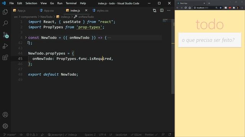Close the React App browser tab
The height and width of the screenshot is (137, 245).
pyautogui.click(x=204, y=3)
